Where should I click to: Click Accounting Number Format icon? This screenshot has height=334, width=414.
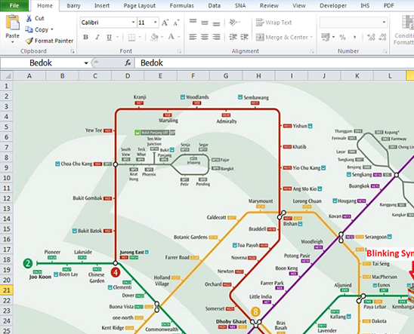pyautogui.click(x=326, y=37)
